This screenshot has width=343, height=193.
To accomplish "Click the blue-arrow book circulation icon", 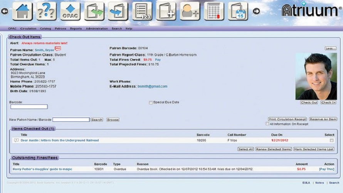I will click(118, 11).
